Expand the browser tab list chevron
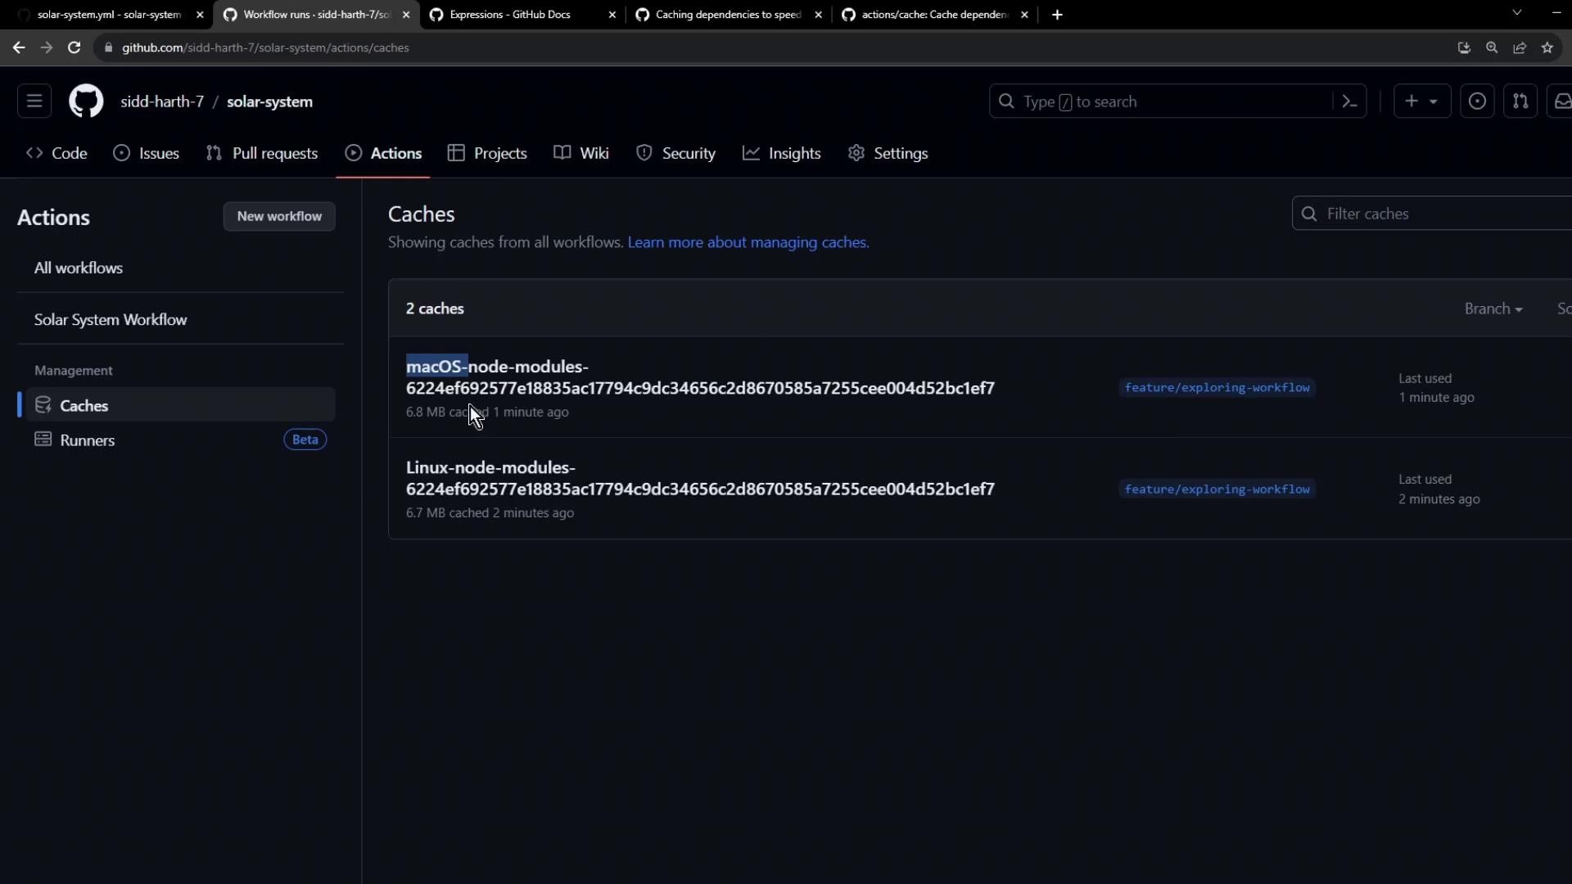Image resolution: width=1572 pixels, height=884 pixels. click(1516, 13)
